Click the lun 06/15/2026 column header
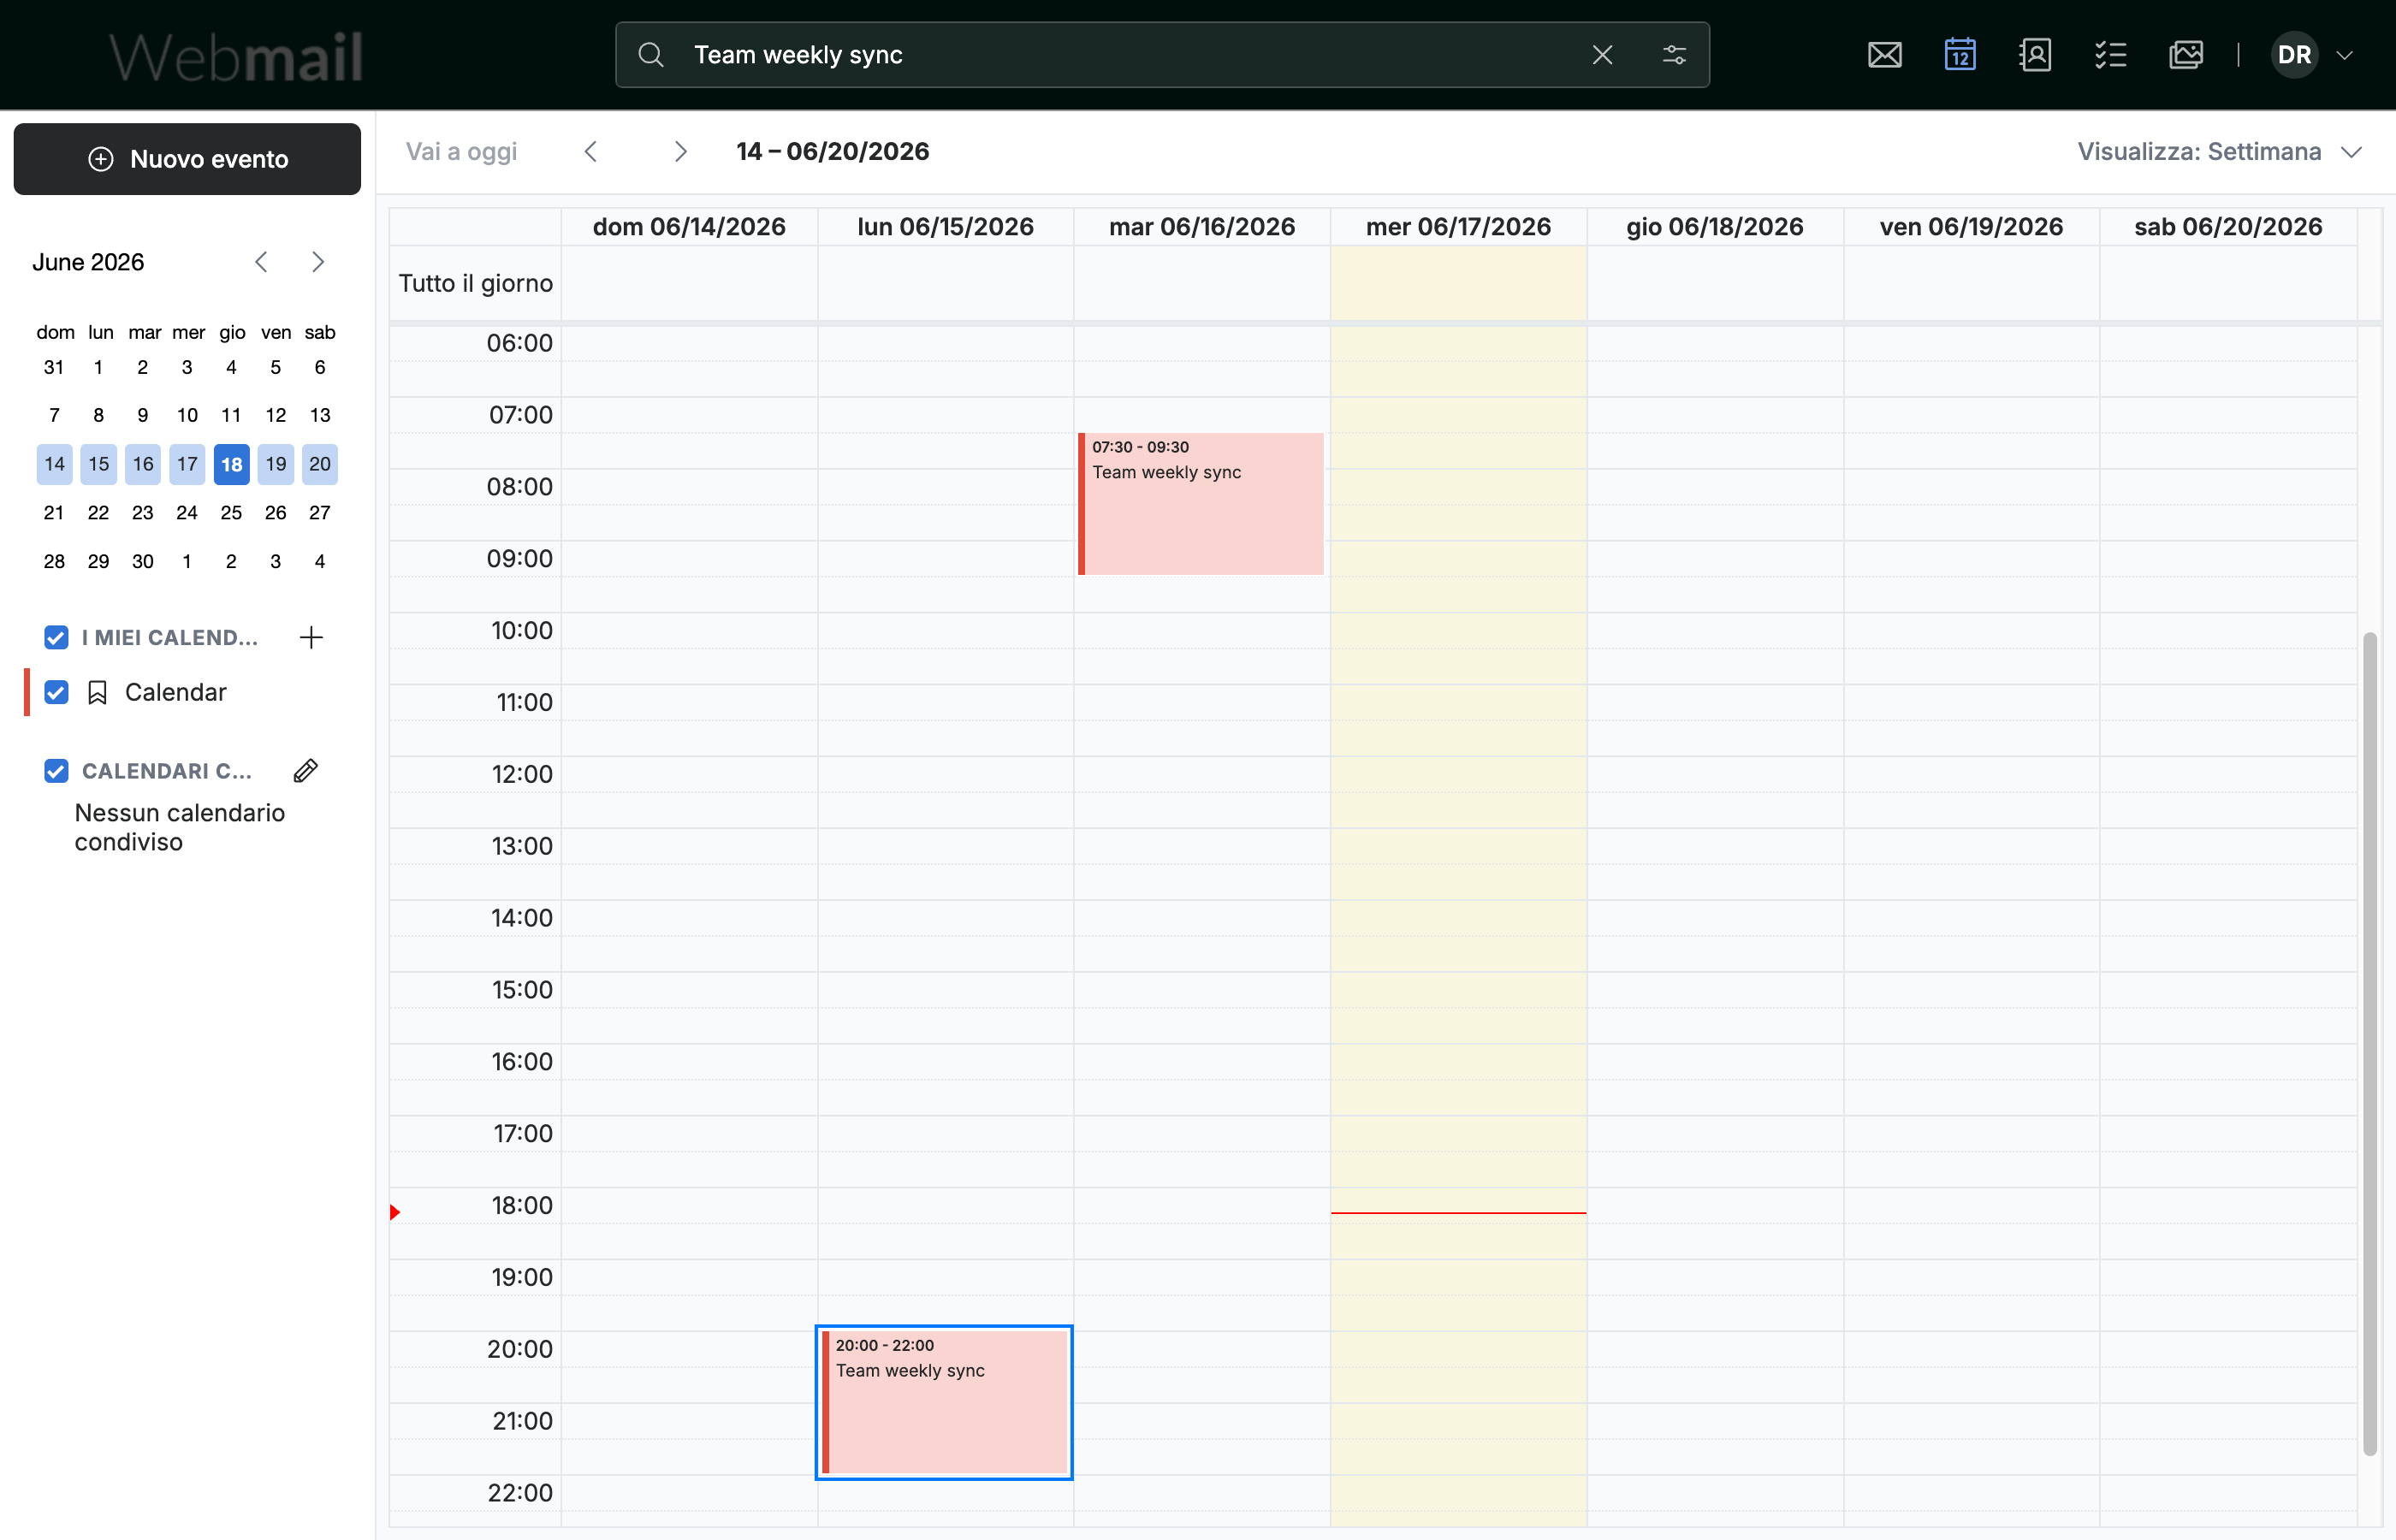The image size is (2396, 1540). [x=945, y=227]
